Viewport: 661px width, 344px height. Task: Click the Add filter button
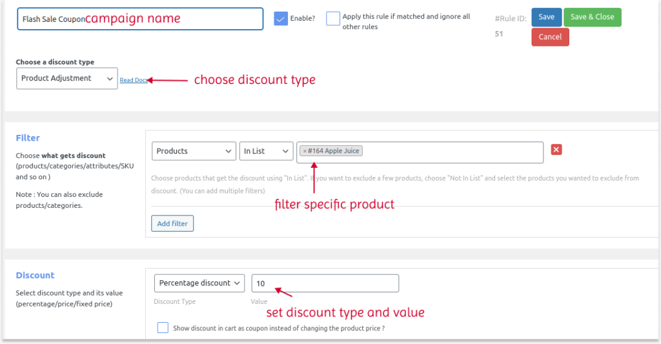172,223
